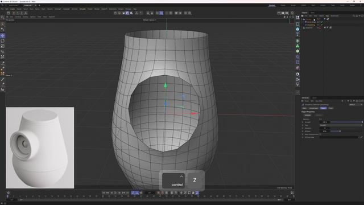The image size is (364, 205).
Task: Open the Cameras menu in viewport
Action: (x=18, y=17)
